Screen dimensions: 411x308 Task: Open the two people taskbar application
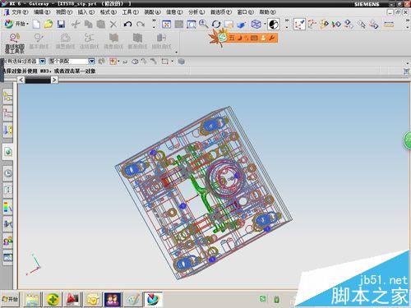[112, 299]
